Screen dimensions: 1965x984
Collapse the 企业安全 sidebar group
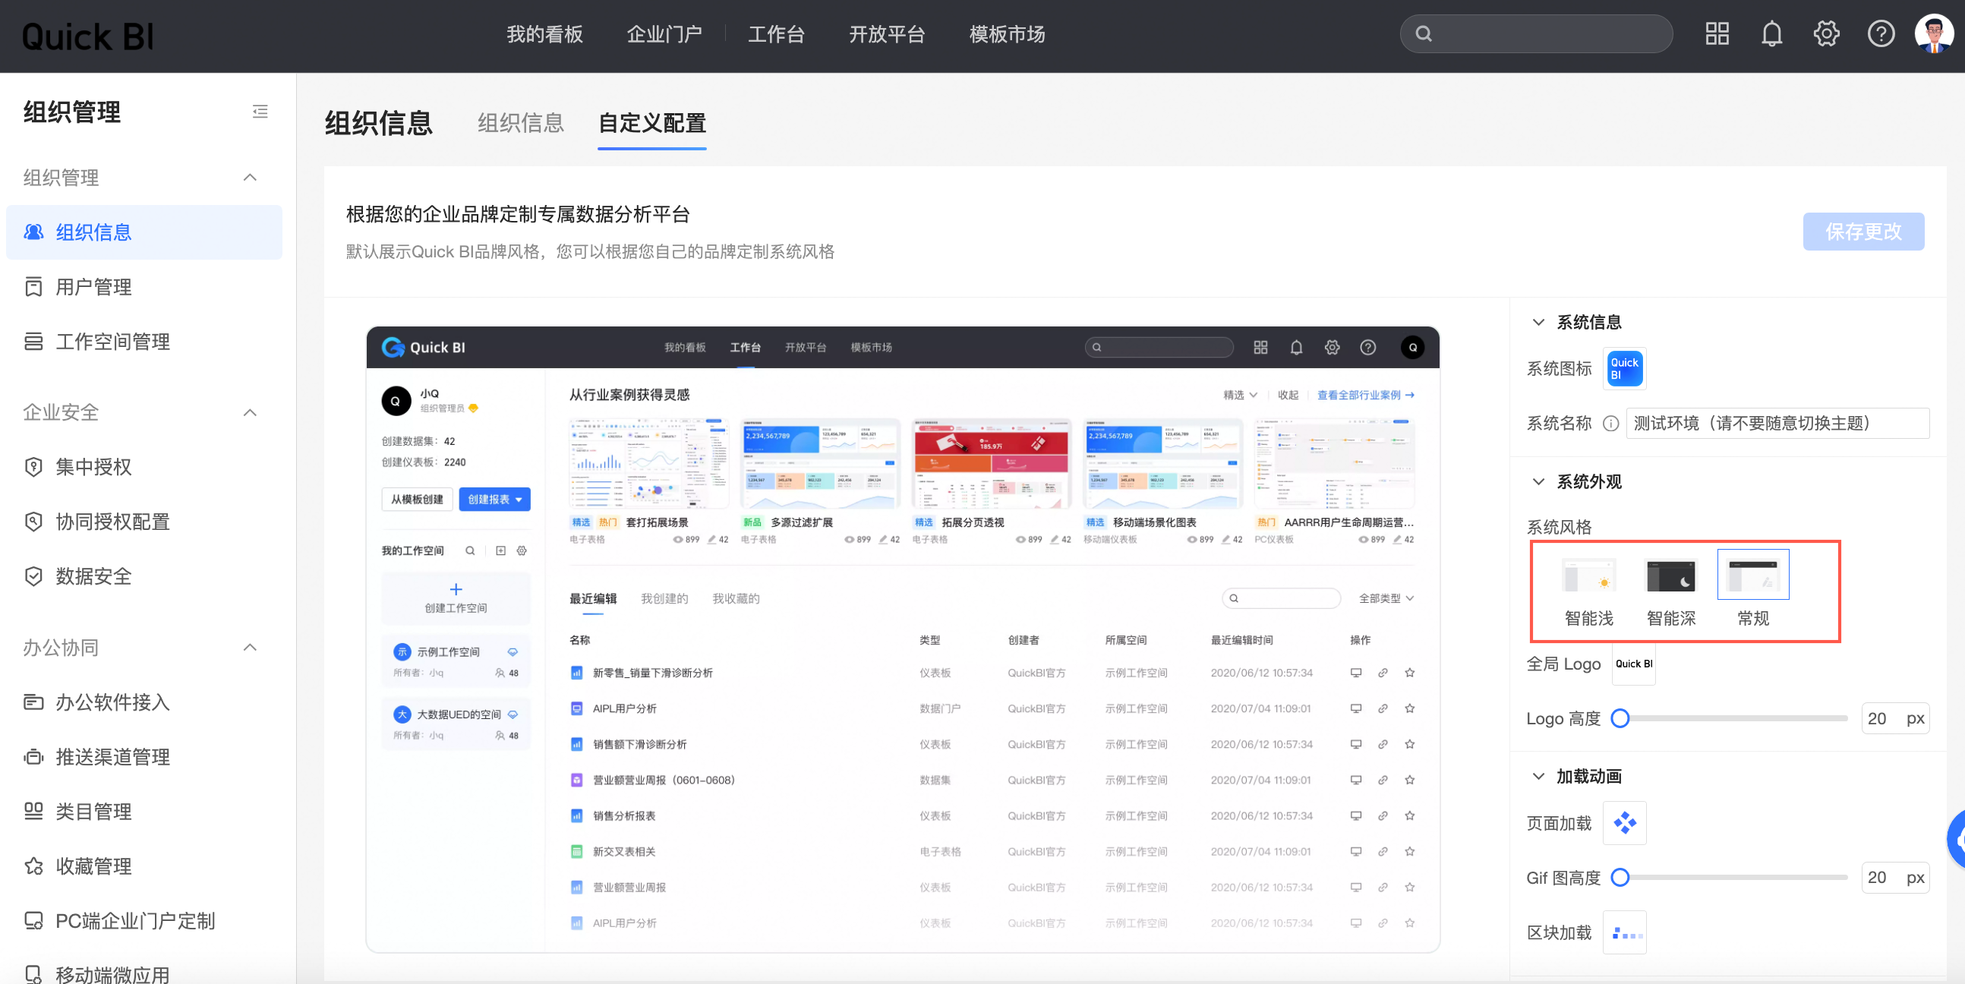click(250, 413)
